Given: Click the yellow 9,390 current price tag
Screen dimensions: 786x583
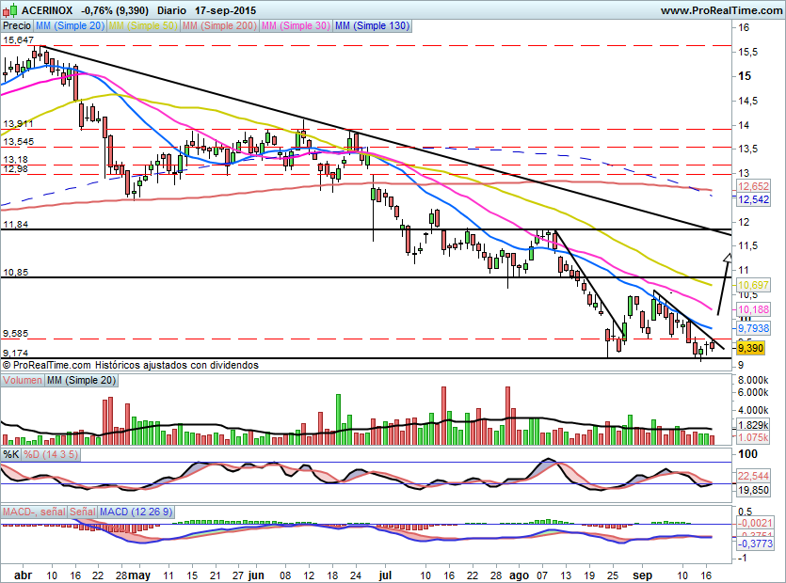Looking at the screenshot, I should pos(749,348).
